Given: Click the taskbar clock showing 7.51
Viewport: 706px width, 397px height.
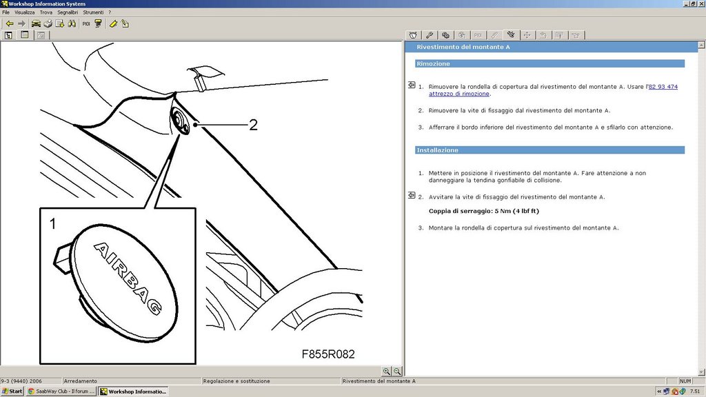Looking at the screenshot, I should coord(695,391).
